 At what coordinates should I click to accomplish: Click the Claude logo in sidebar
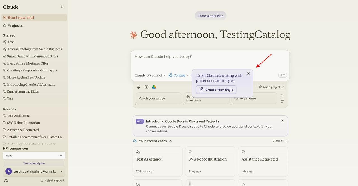tap(11, 7)
